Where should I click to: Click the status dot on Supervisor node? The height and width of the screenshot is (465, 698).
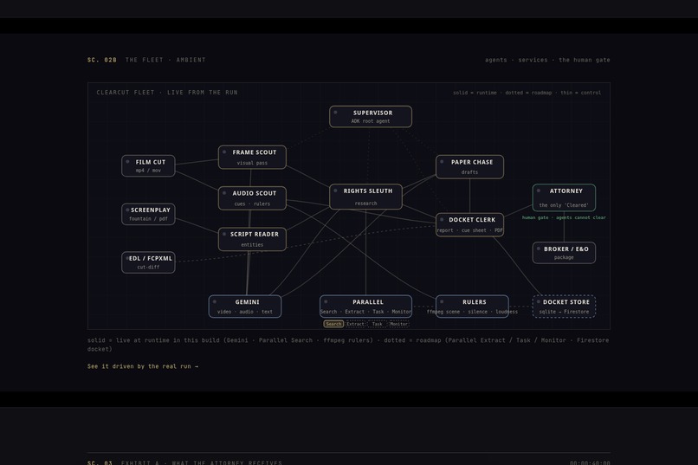pyautogui.click(x=336, y=112)
